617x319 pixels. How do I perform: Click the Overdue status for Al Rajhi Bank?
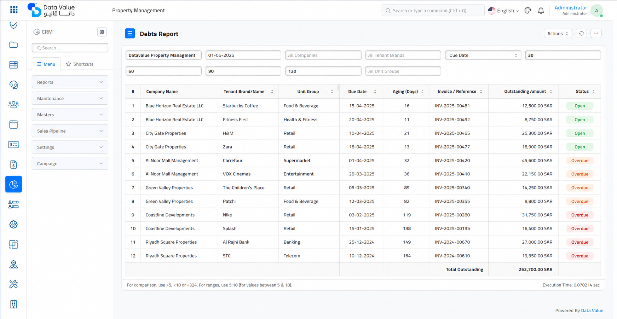tap(580, 242)
